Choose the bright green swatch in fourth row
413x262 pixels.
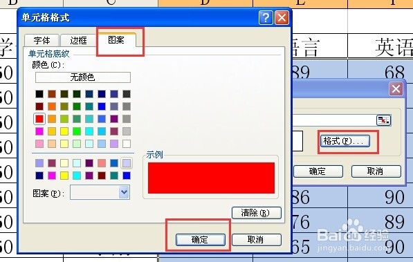pos(77,131)
